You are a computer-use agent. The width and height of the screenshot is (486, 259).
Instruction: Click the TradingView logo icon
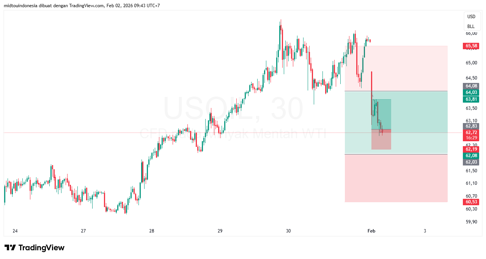pos(11,247)
